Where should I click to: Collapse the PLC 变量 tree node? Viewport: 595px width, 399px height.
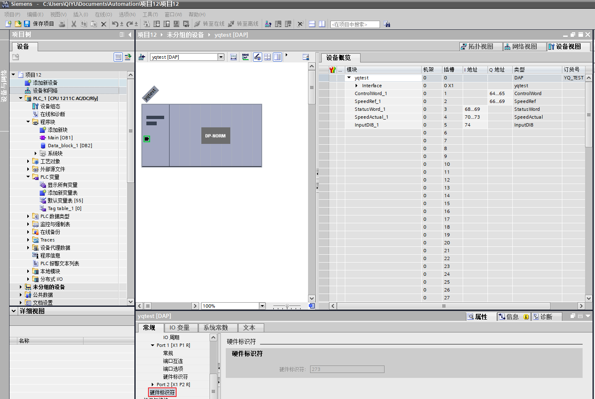coord(29,177)
